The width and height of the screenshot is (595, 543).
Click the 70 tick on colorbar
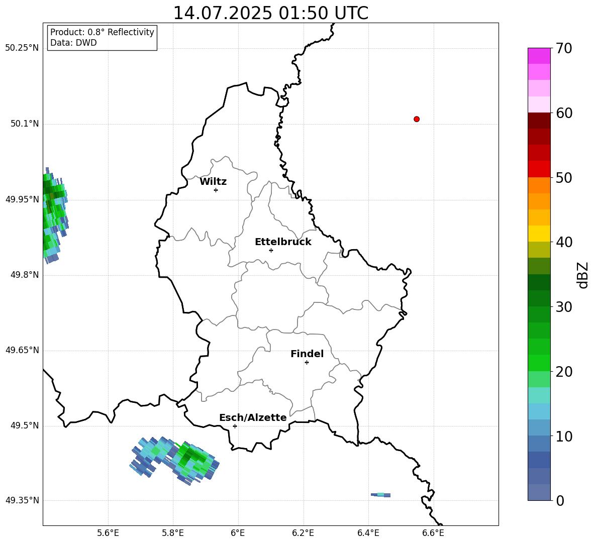(564, 48)
